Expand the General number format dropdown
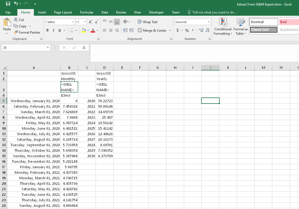This screenshot has width=299, height=209. pyautogui.click(x=208, y=22)
